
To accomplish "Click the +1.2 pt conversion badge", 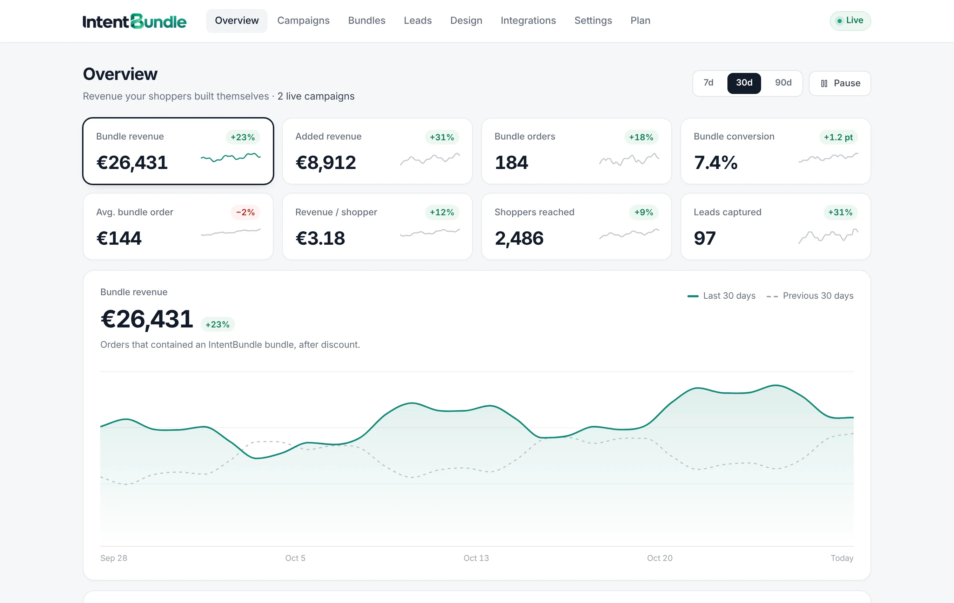I will click(838, 137).
